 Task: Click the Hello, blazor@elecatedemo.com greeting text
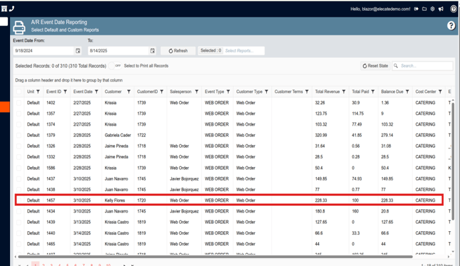[x=380, y=9]
